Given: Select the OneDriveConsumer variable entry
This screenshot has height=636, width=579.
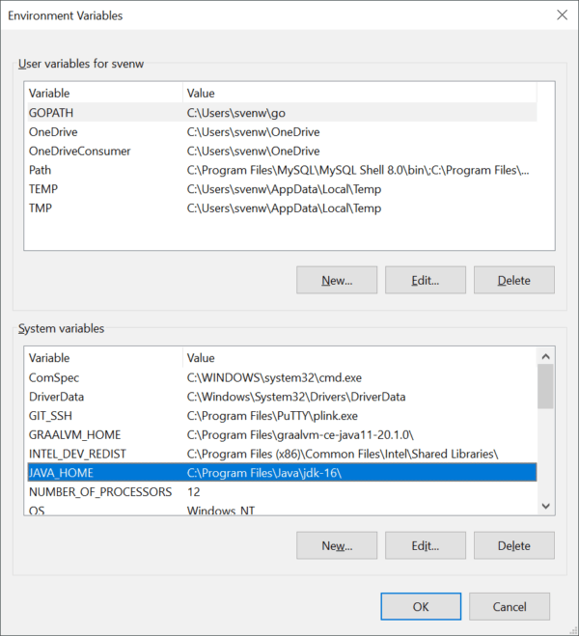Looking at the screenshot, I should [282, 151].
